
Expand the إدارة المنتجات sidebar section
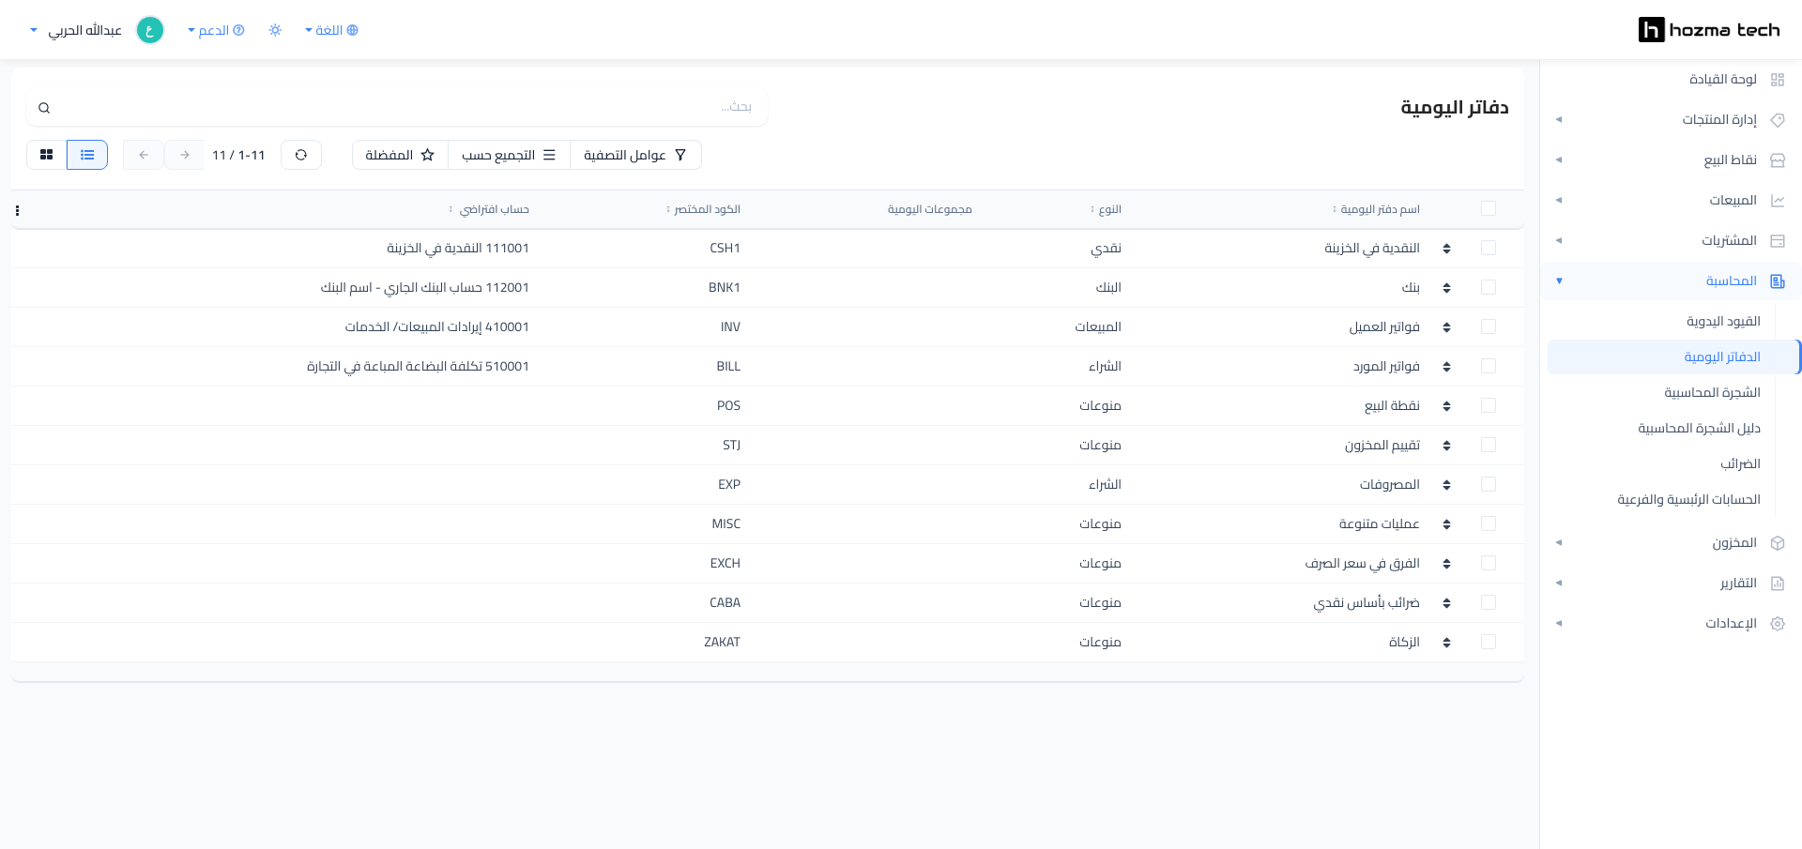pos(1559,120)
